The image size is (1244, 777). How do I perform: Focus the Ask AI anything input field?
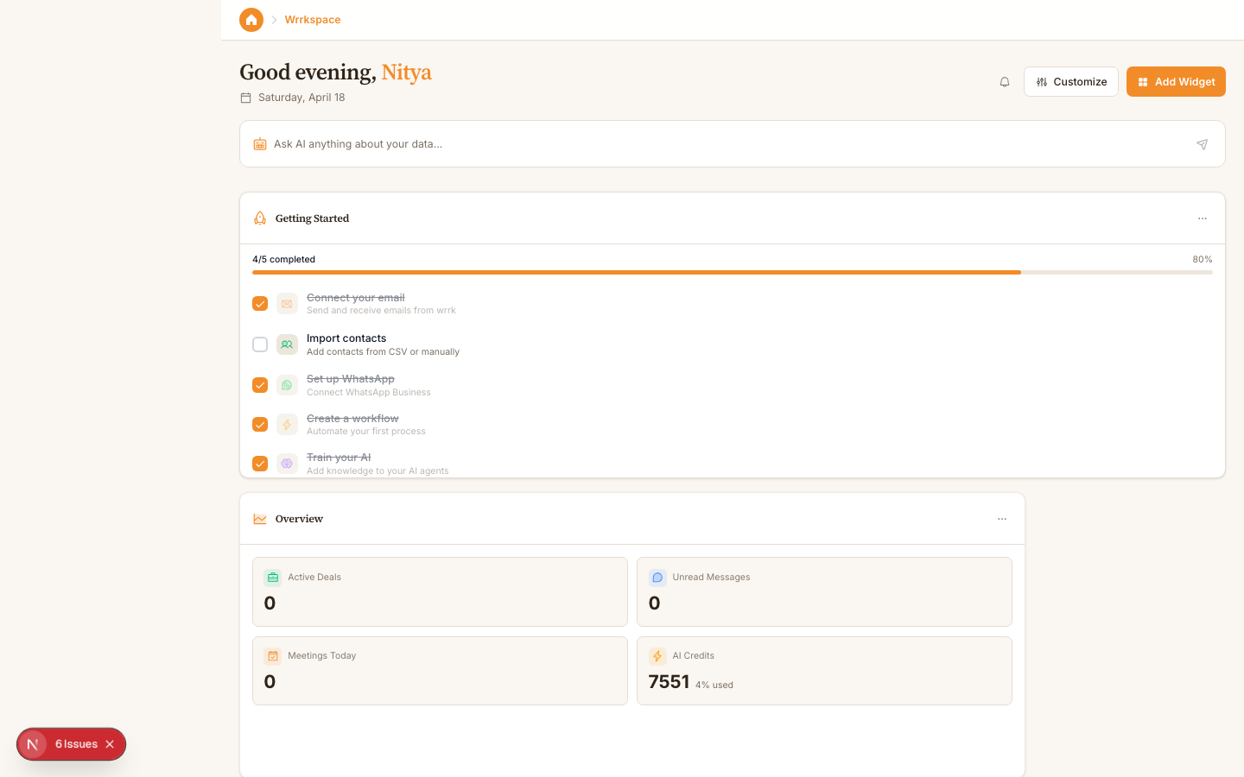click(726, 144)
